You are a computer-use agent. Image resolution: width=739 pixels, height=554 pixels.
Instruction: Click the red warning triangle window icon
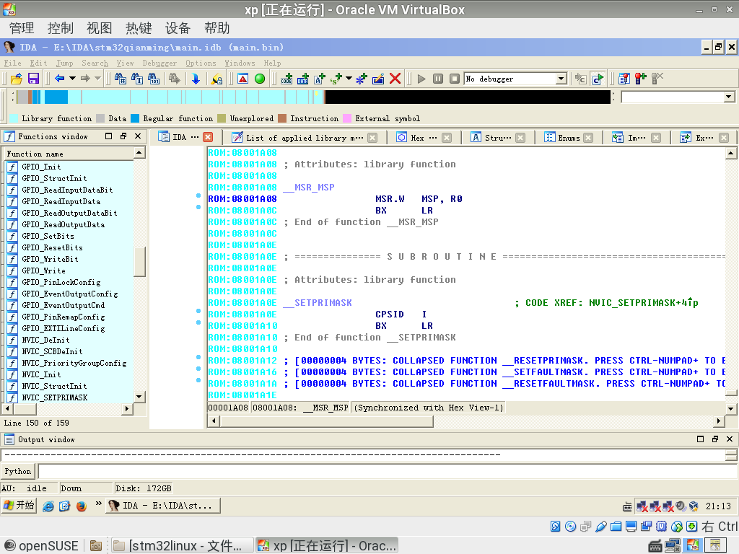pyautogui.click(x=242, y=79)
